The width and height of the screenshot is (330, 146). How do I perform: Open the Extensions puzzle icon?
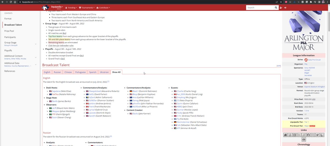click(x=310, y=2)
